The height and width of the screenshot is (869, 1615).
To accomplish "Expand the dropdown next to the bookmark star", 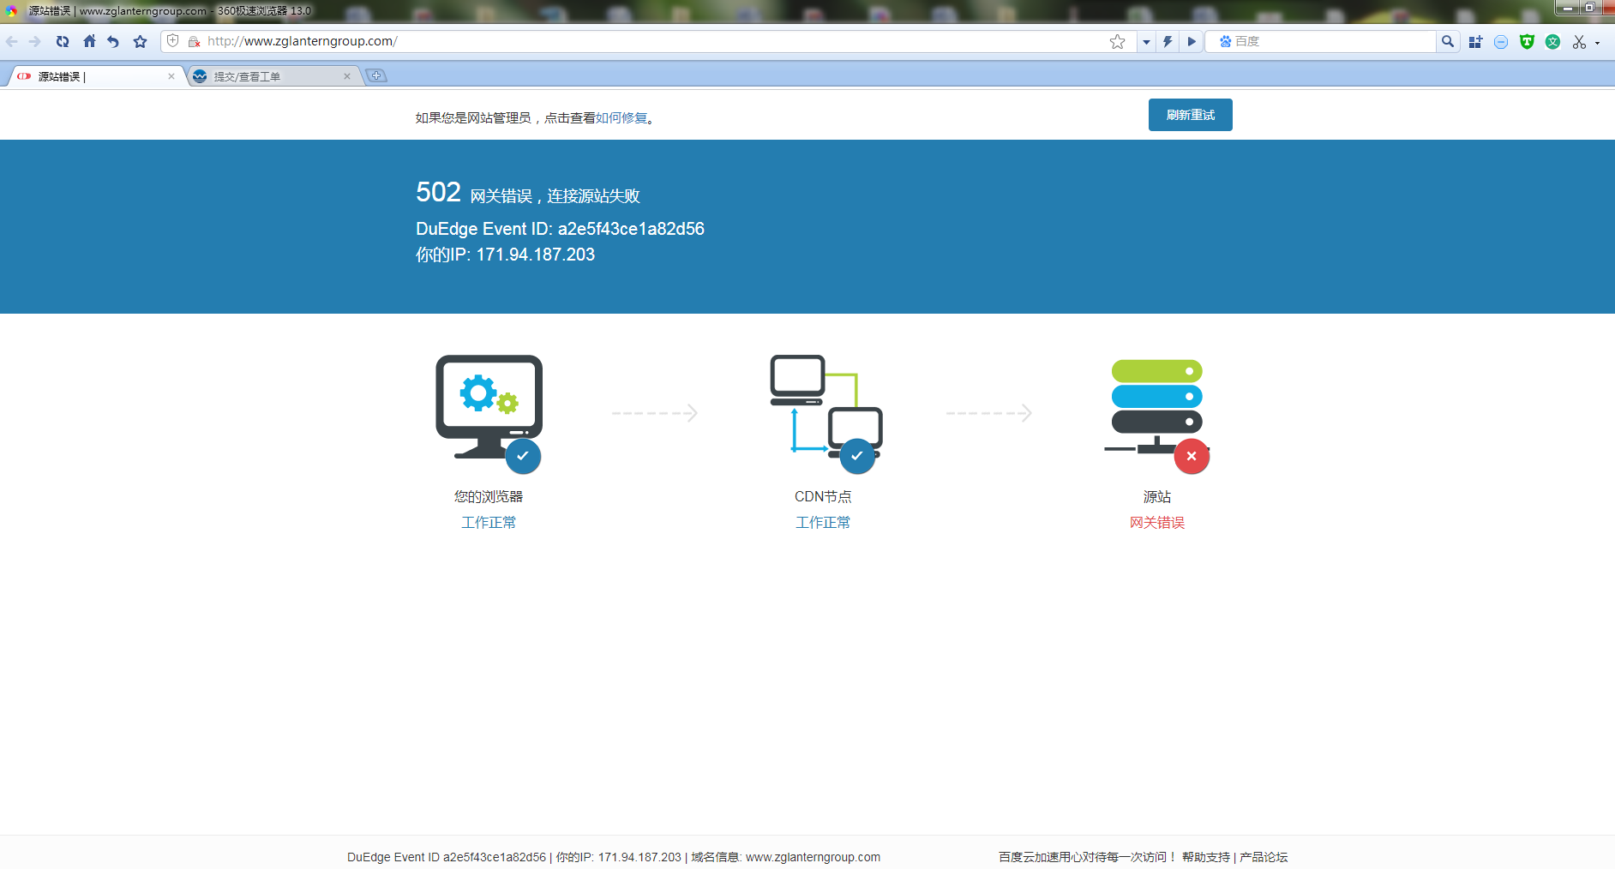I will tap(1146, 40).
